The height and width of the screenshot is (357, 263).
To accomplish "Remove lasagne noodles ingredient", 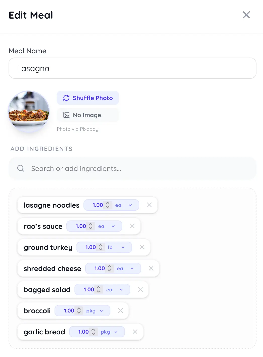I will [149, 205].
